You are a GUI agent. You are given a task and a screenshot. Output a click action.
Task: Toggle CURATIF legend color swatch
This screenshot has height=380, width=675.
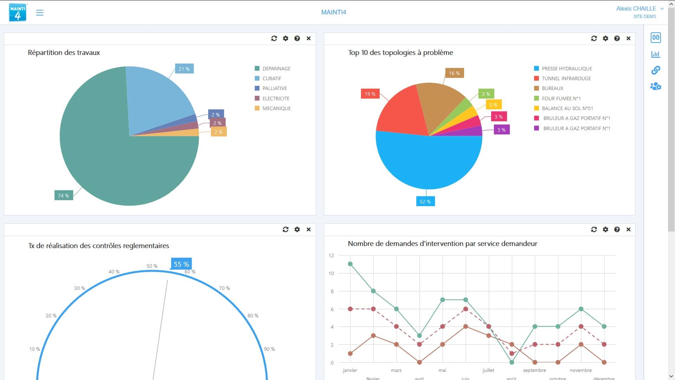[257, 78]
